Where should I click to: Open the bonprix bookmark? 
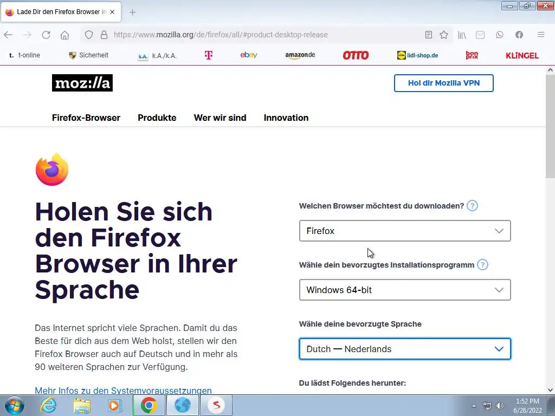click(472, 55)
